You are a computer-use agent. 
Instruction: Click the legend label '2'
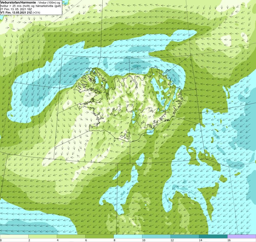29,240
